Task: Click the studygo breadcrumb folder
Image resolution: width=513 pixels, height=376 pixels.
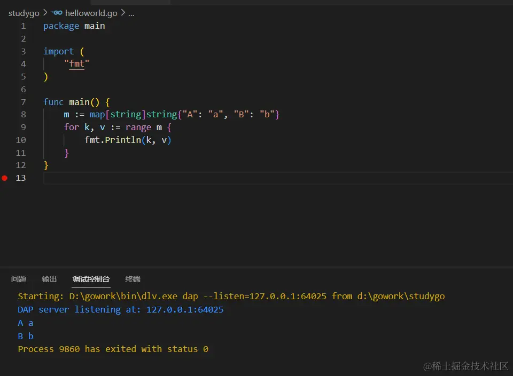Action: (x=24, y=13)
